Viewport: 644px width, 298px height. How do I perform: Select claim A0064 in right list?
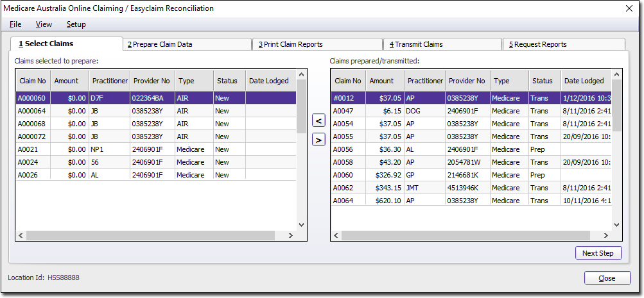click(471, 201)
